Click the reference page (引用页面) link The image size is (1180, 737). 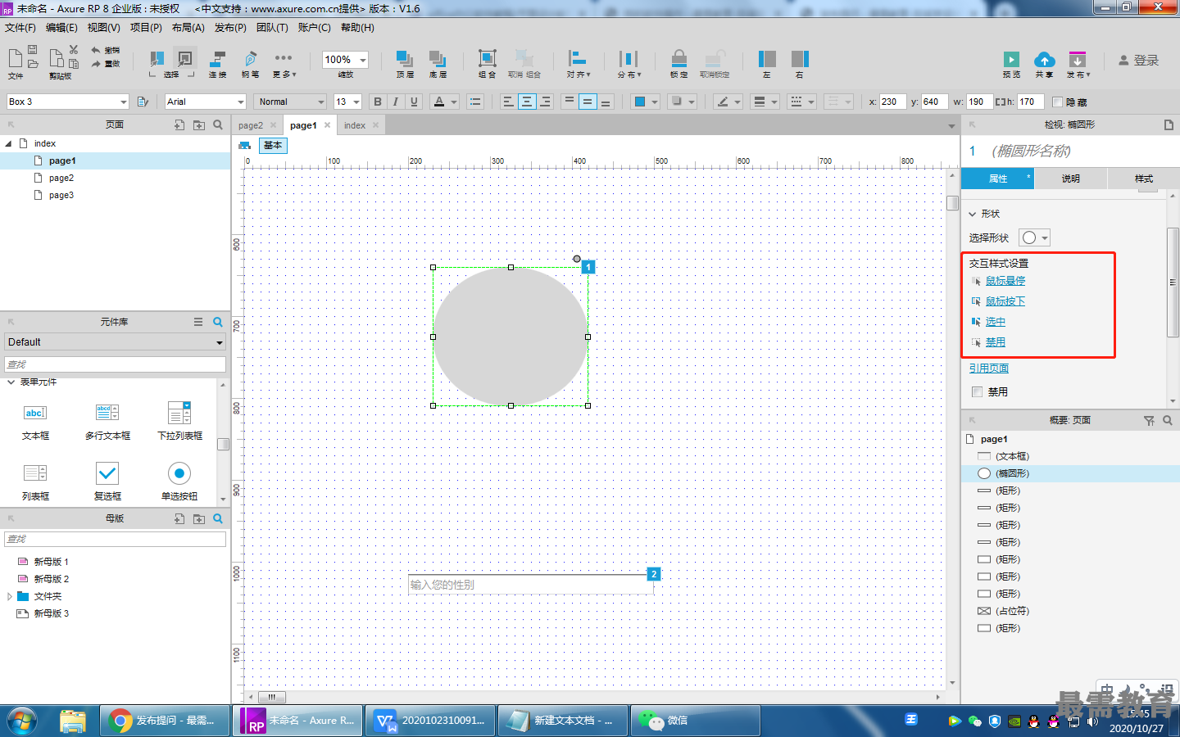(989, 368)
